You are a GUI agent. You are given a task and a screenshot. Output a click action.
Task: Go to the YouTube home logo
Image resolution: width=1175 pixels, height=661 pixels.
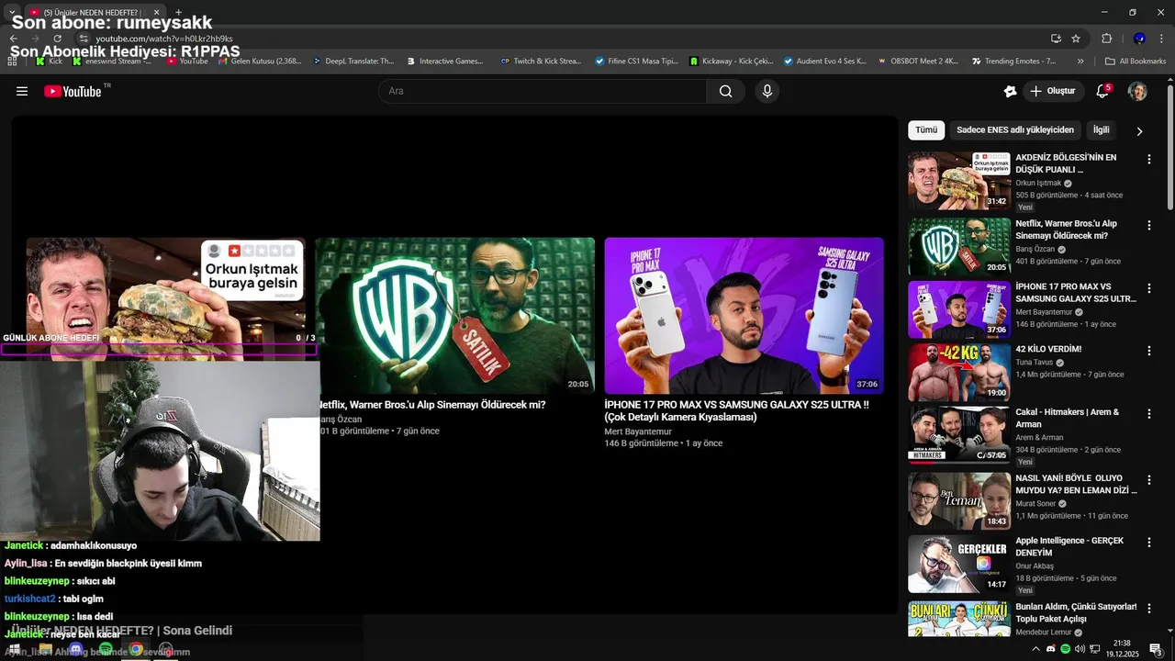(73, 91)
